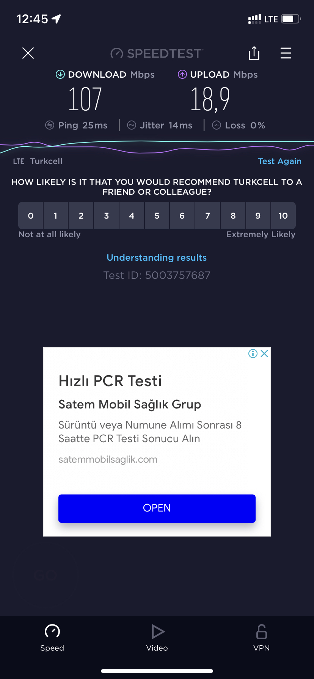Switch to the VPN tab
The width and height of the screenshot is (314, 679).
pyautogui.click(x=262, y=638)
